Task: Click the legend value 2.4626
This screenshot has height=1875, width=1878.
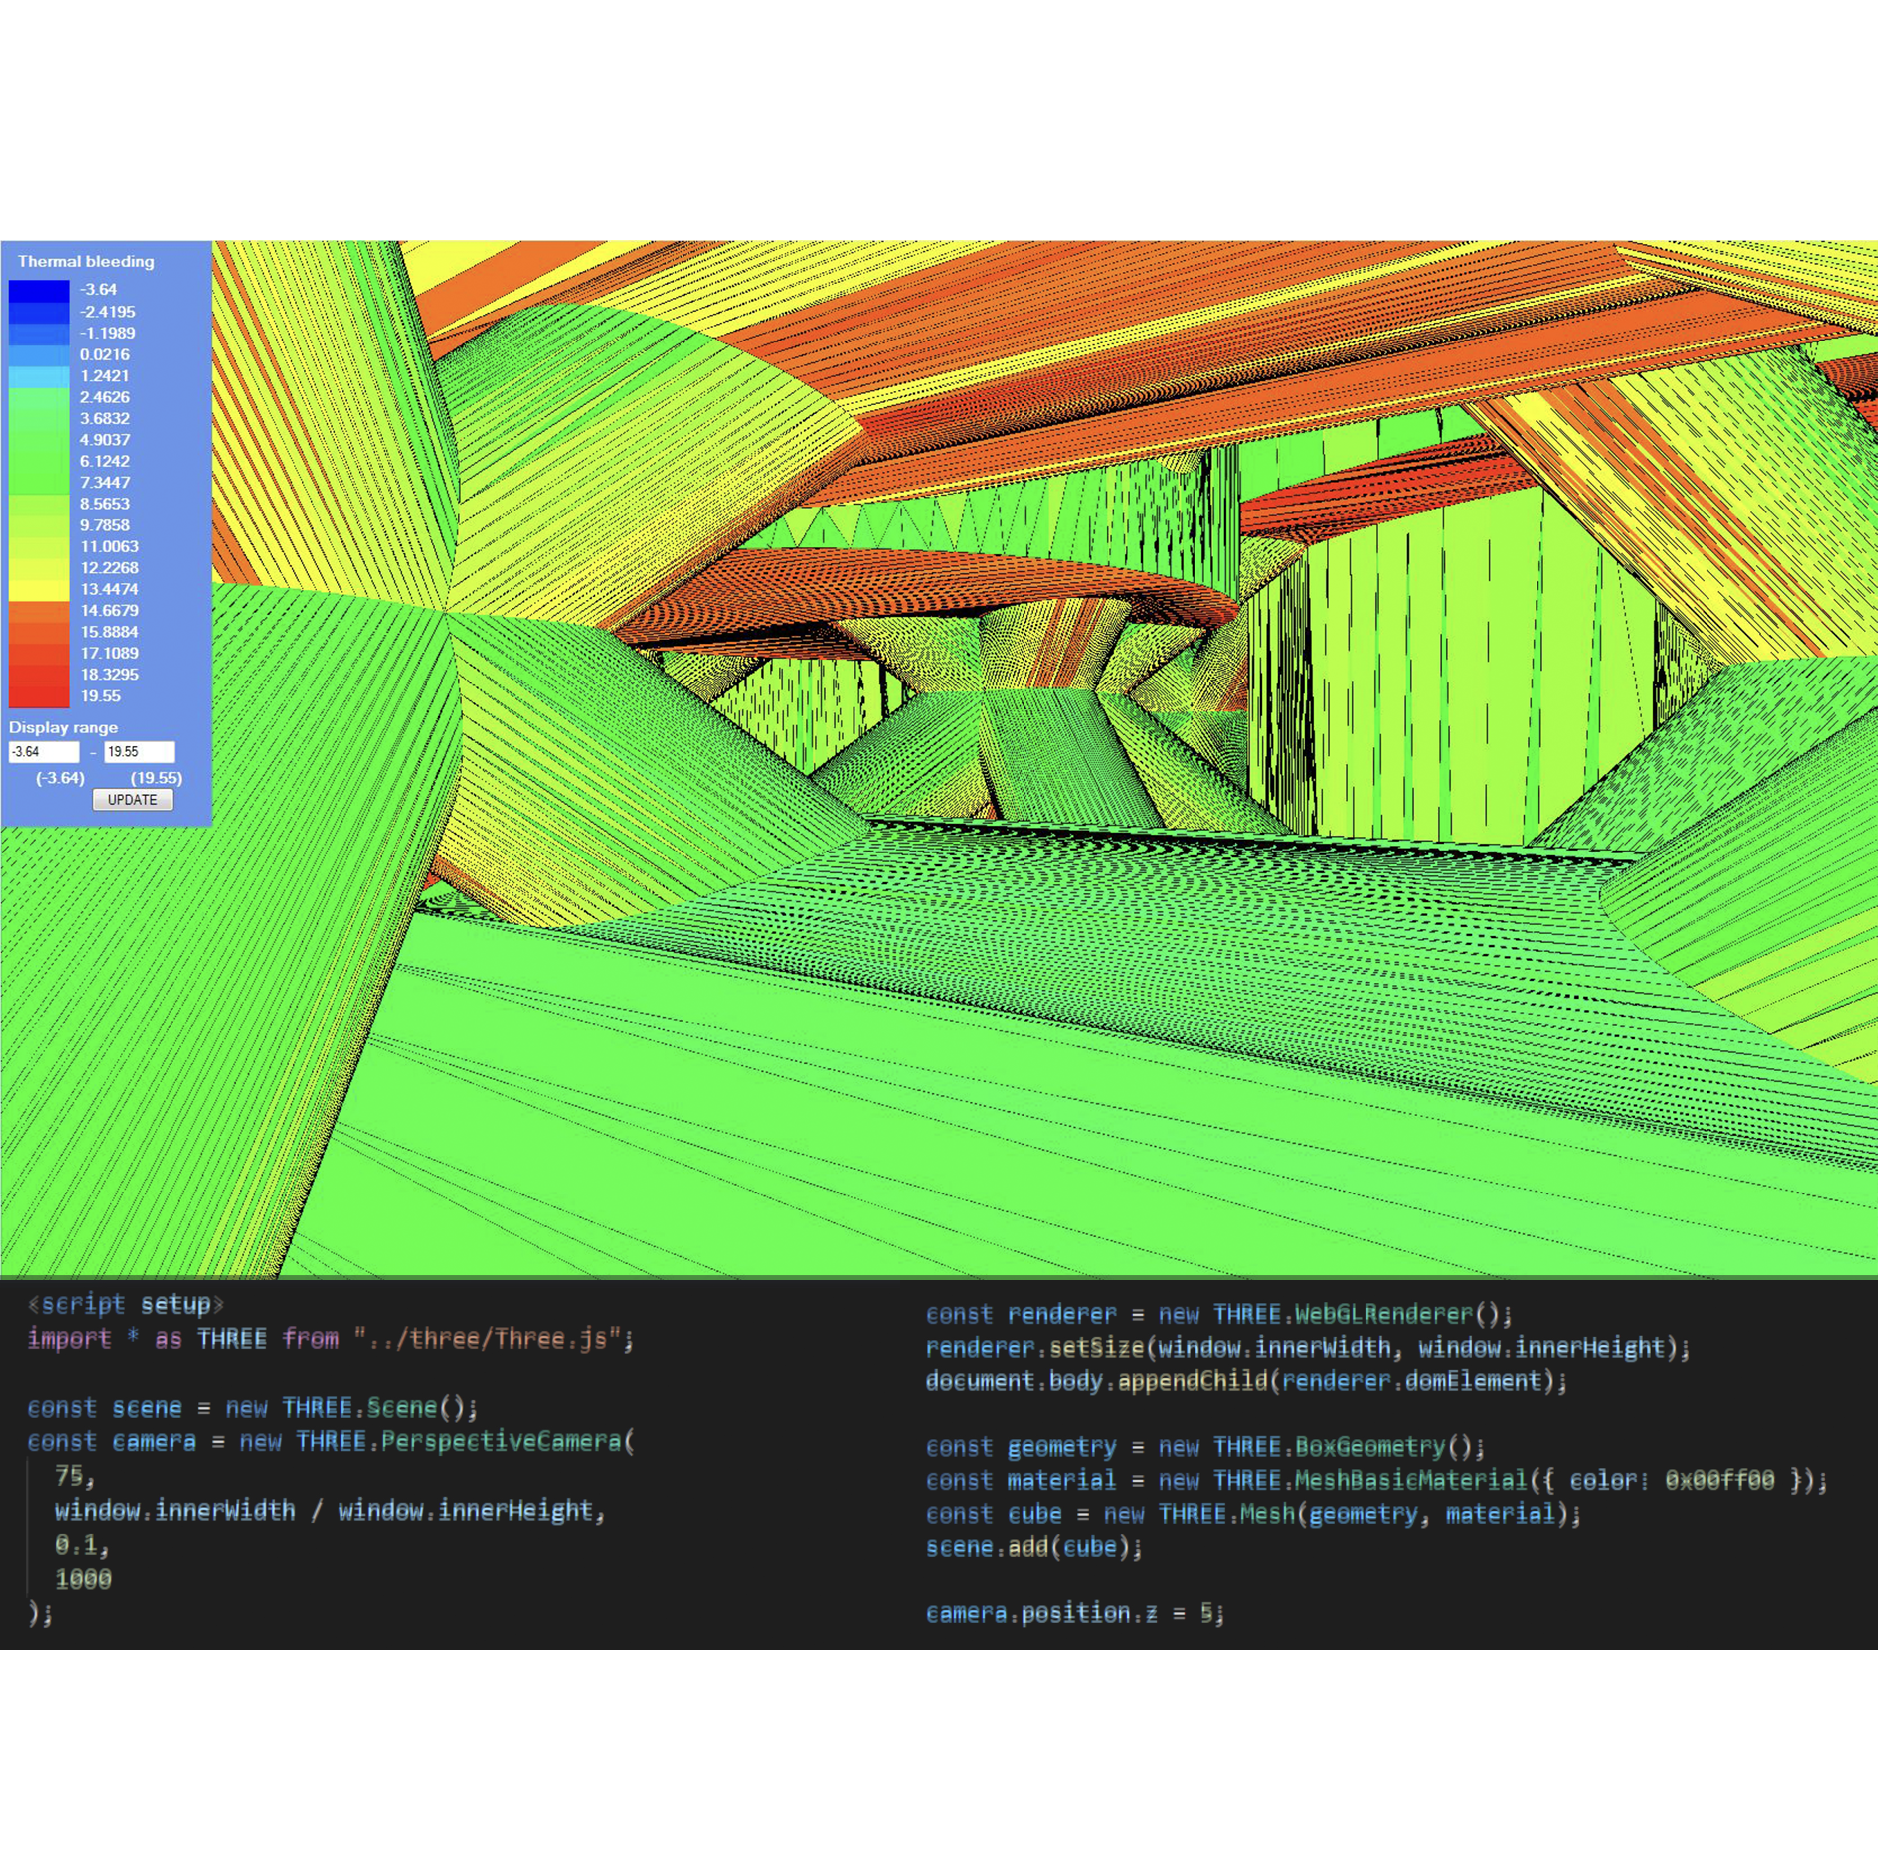Action: pos(105,396)
